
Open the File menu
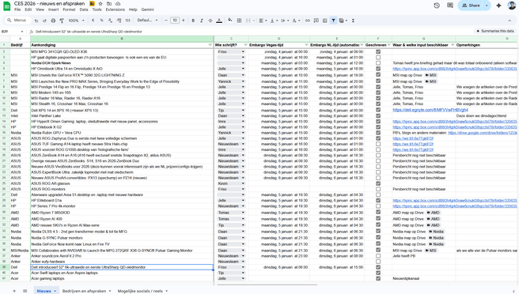(x=17, y=9)
